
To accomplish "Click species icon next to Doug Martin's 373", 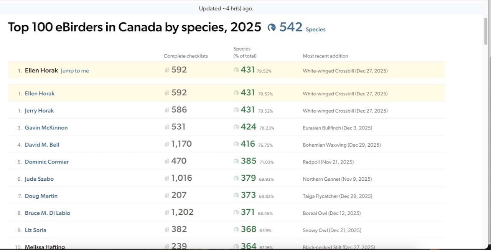I will 236,196.
